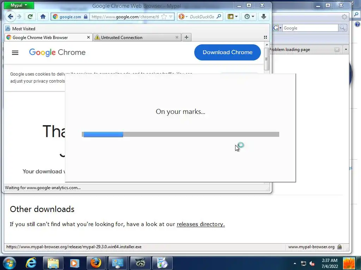361x270 pixels.
Task: Close the Google Chrome Web Browser tab
Action: point(88,37)
